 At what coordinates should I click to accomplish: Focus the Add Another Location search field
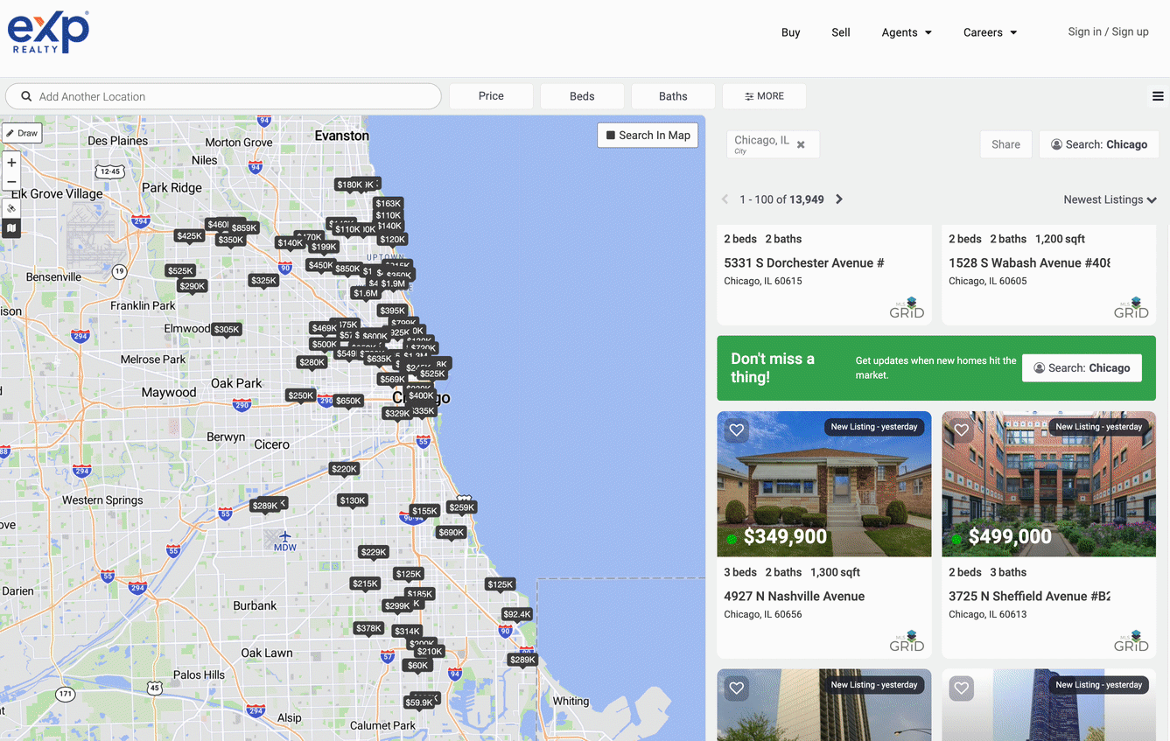(223, 96)
